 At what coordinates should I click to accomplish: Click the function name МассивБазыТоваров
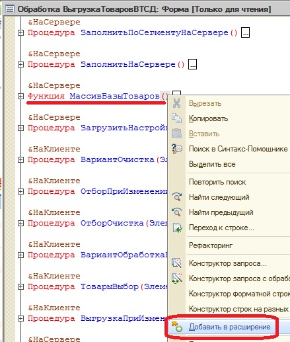[x=114, y=96]
